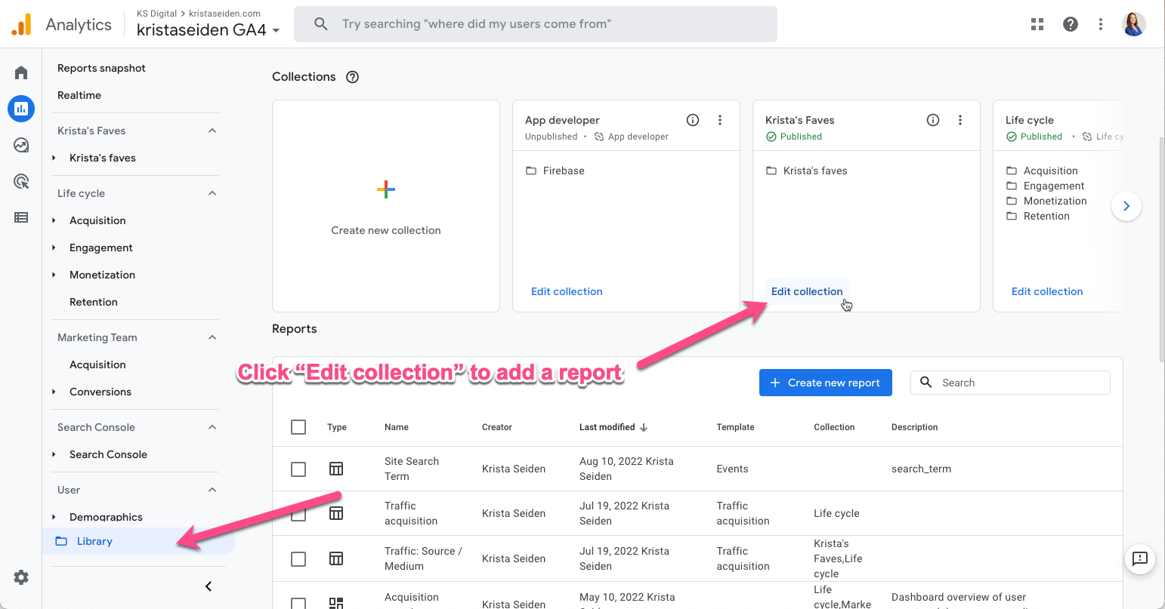
Task: Show info for App developer collection
Action: click(x=693, y=120)
